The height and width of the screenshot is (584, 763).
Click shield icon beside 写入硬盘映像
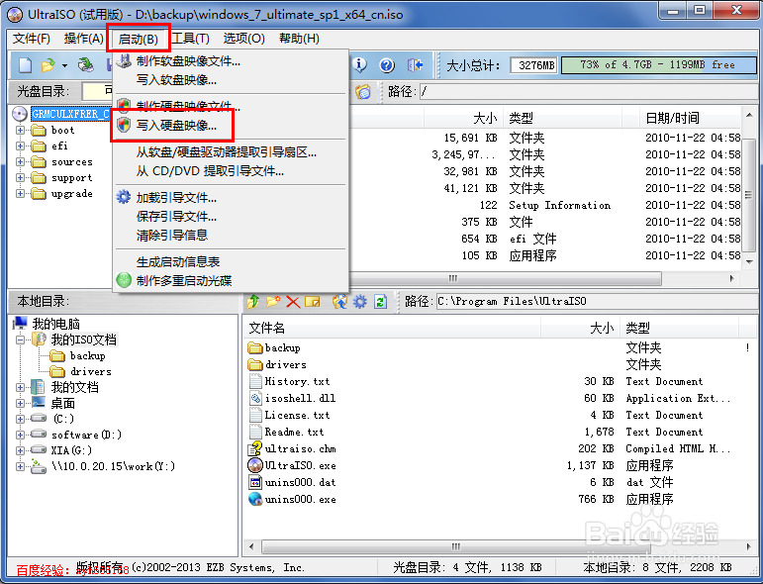click(125, 126)
